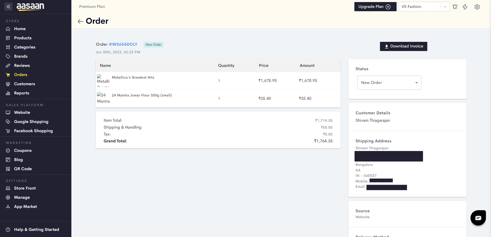Open Customers menu item
The height and width of the screenshot is (237, 491).
pos(25,84)
